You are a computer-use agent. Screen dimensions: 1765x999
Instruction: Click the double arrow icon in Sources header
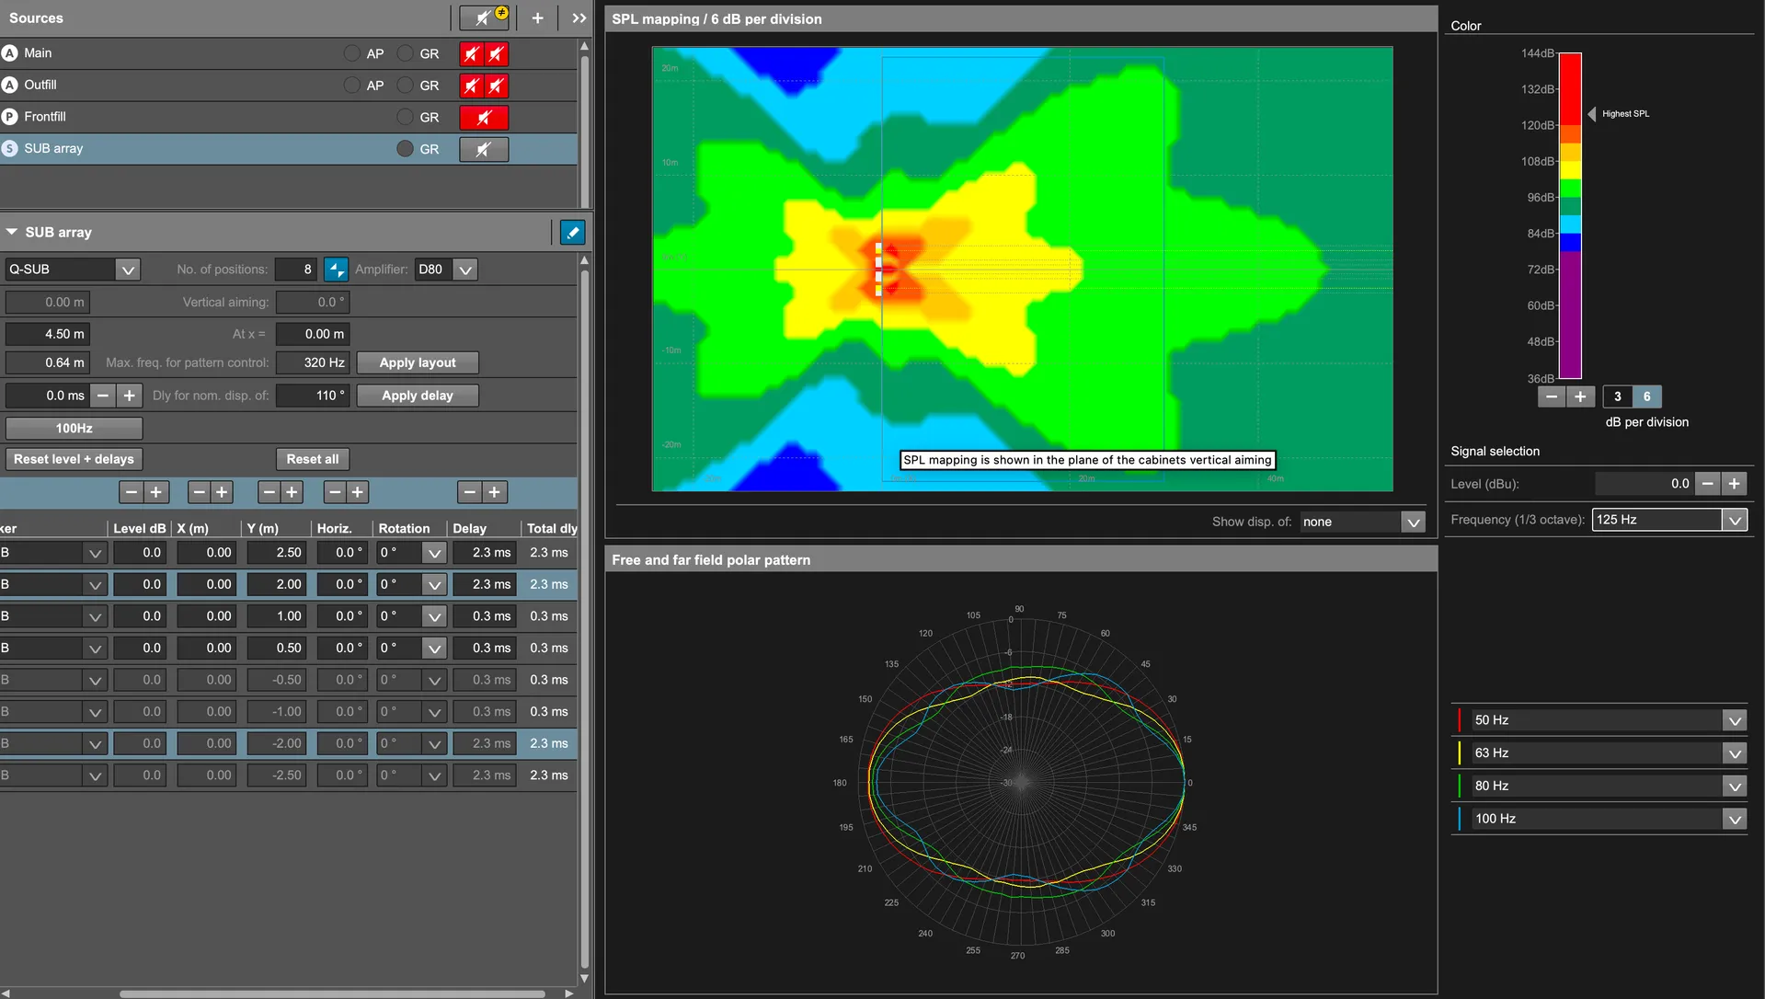point(579,17)
